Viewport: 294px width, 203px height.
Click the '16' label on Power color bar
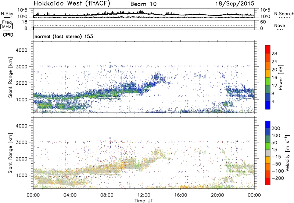click(274, 78)
